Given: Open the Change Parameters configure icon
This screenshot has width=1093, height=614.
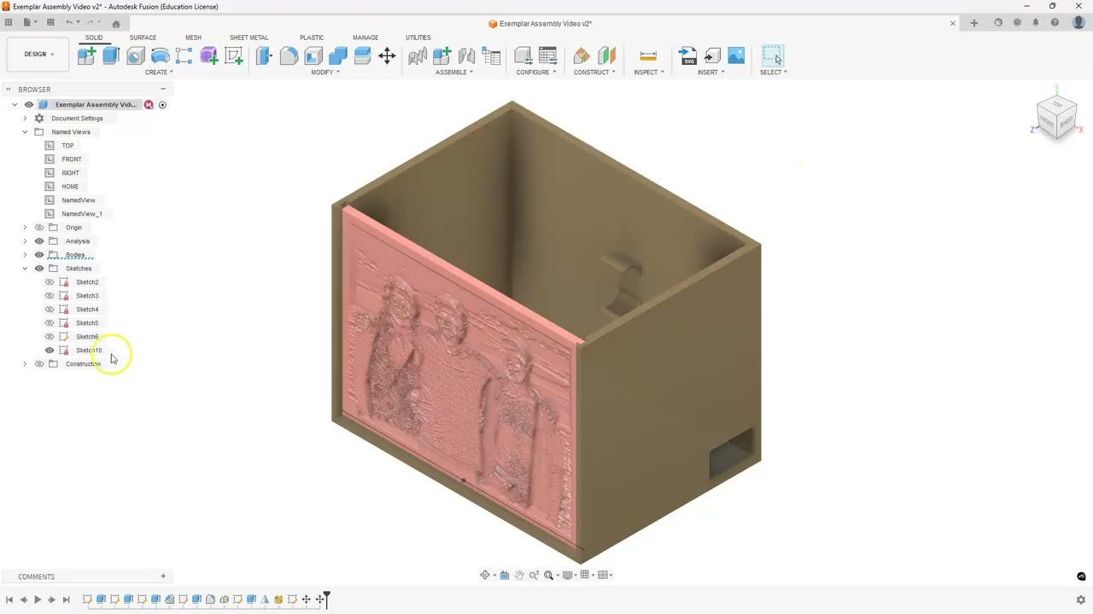Looking at the screenshot, I should [x=523, y=56].
